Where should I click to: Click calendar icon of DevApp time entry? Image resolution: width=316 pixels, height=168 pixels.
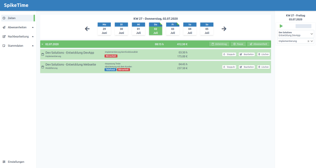tap(42, 54)
